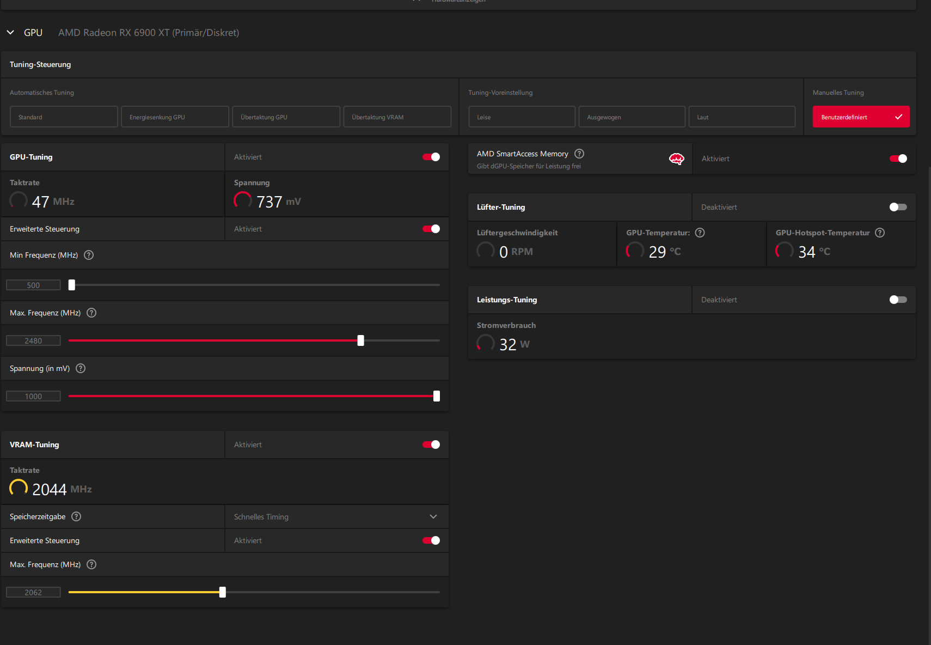
Task: Enable the Lüfter-Tuning switch
Action: pyautogui.click(x=898, y=207)
